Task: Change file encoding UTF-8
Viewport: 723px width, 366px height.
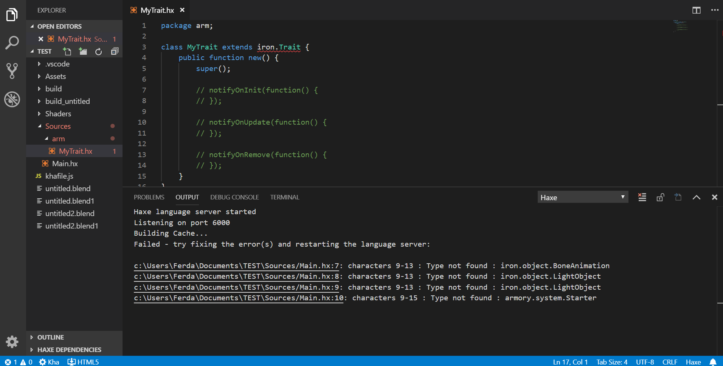Action: pos(645,362)
